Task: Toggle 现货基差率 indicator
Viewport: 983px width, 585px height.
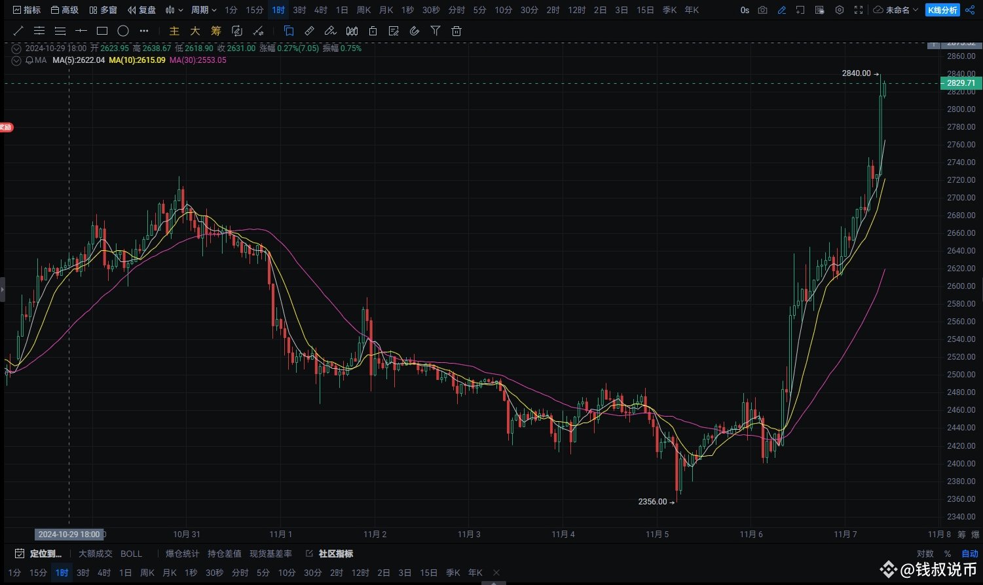Action: pos(271,554)
